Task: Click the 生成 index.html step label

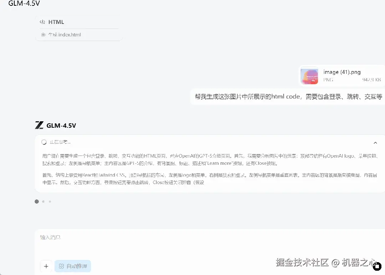Action: [x=64, y=35]
